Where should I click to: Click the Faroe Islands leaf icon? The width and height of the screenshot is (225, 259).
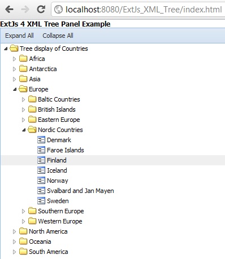41,150
